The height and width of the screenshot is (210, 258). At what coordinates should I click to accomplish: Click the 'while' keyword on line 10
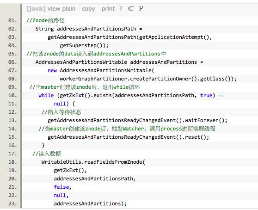(x=46, y=95)
